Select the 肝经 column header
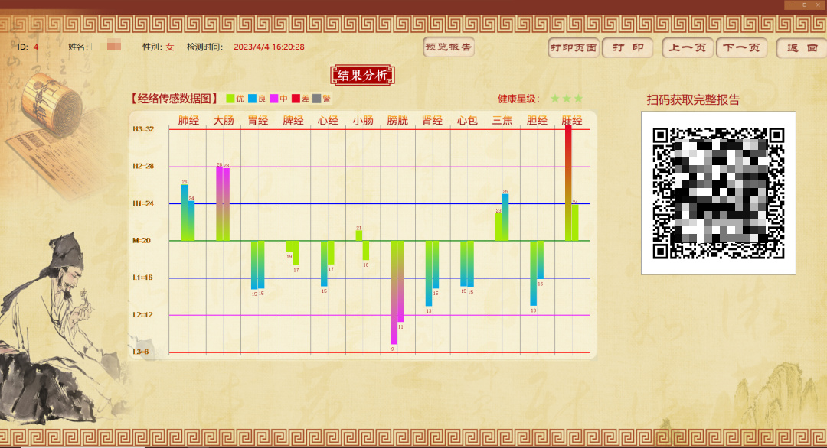The width and height of the screenshot is (827, 448). [x=572, y=121]
